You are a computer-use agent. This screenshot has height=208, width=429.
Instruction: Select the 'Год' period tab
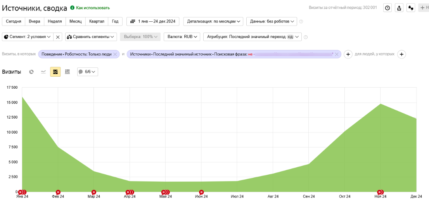(x=115, y=22)
